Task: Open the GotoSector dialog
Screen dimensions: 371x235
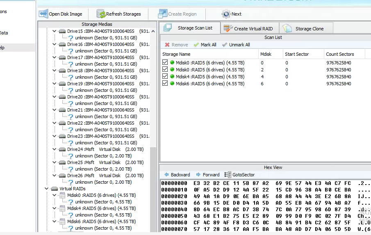Action: pyautogui.click(x=240, y=175)
